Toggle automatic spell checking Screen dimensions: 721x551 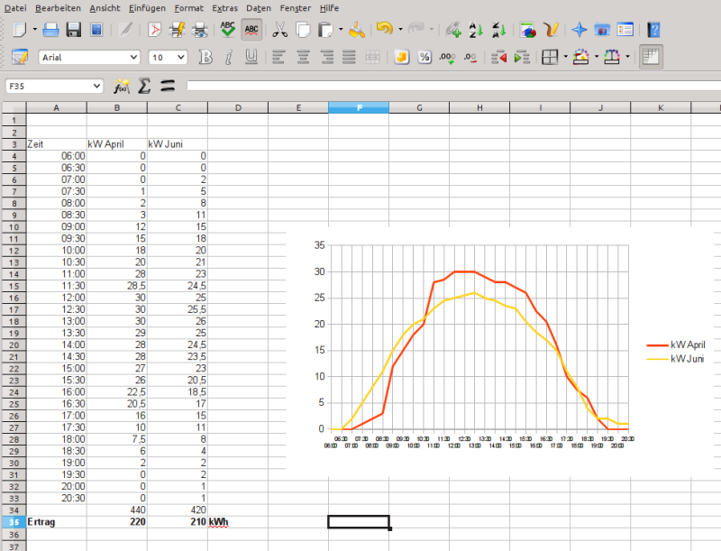[252, 30]
